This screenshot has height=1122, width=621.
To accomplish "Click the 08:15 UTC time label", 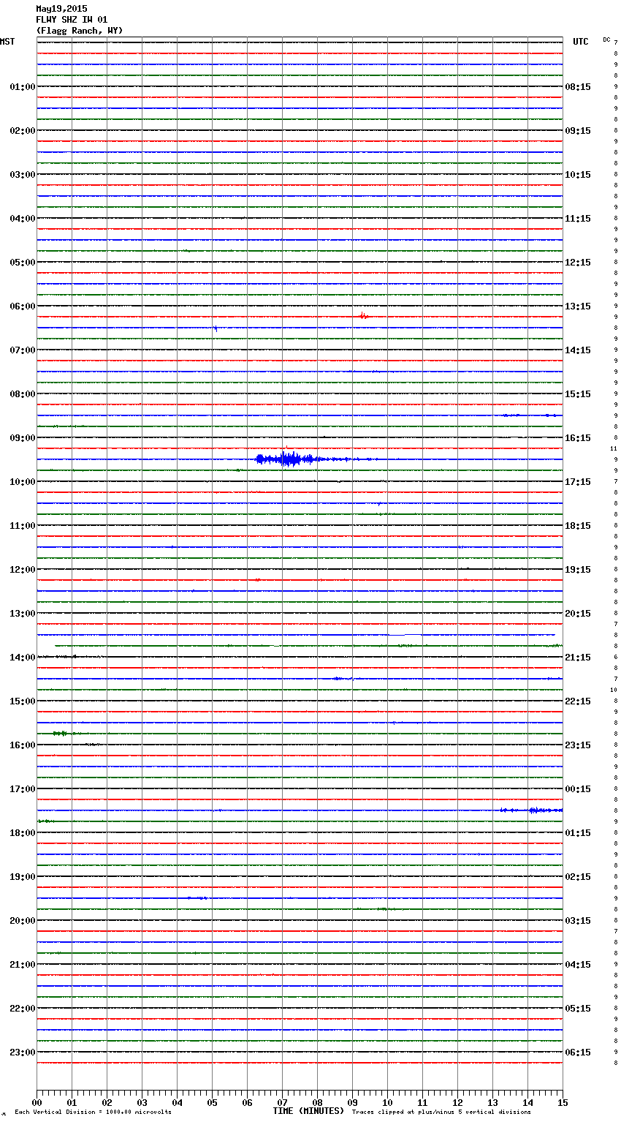I will point(578,87).
